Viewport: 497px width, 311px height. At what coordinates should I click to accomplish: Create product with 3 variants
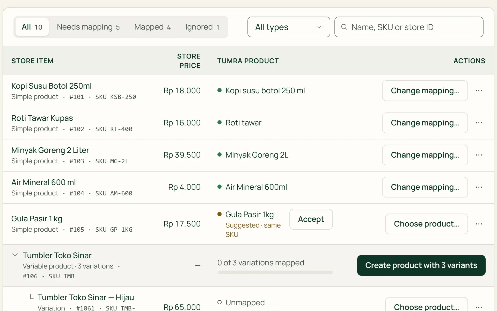(421, 265)
